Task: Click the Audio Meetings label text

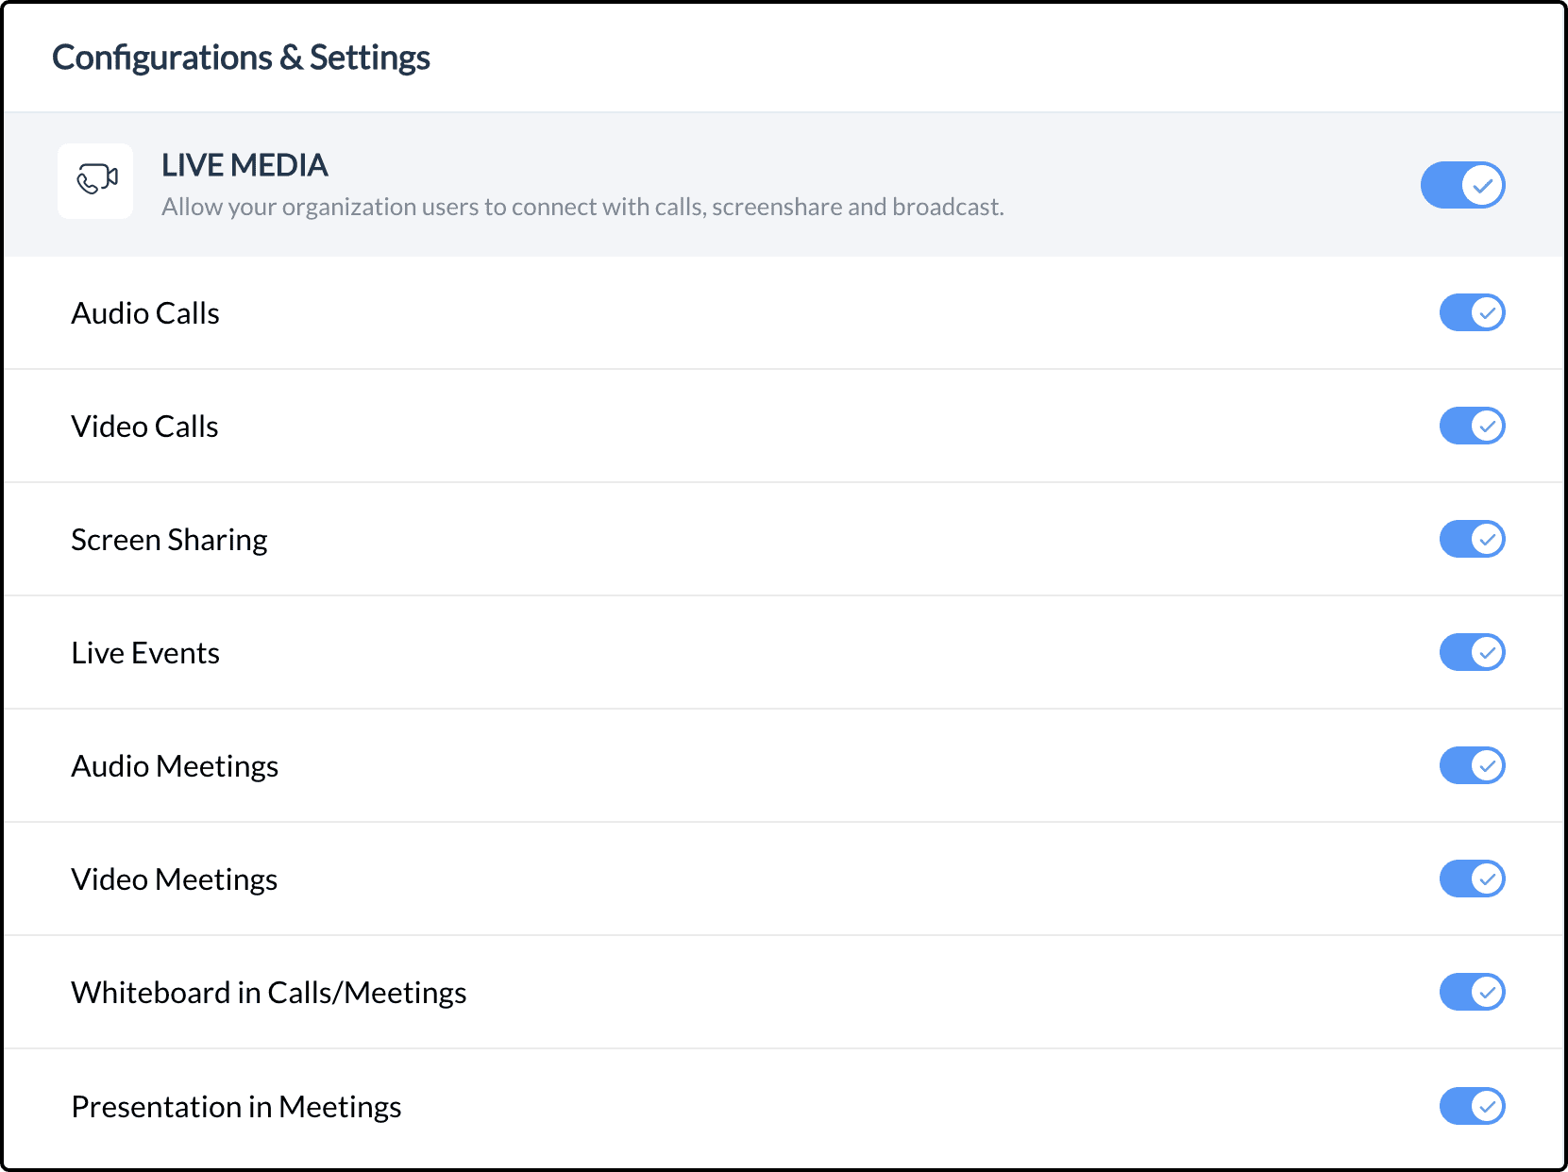Action: coord(175,766)
